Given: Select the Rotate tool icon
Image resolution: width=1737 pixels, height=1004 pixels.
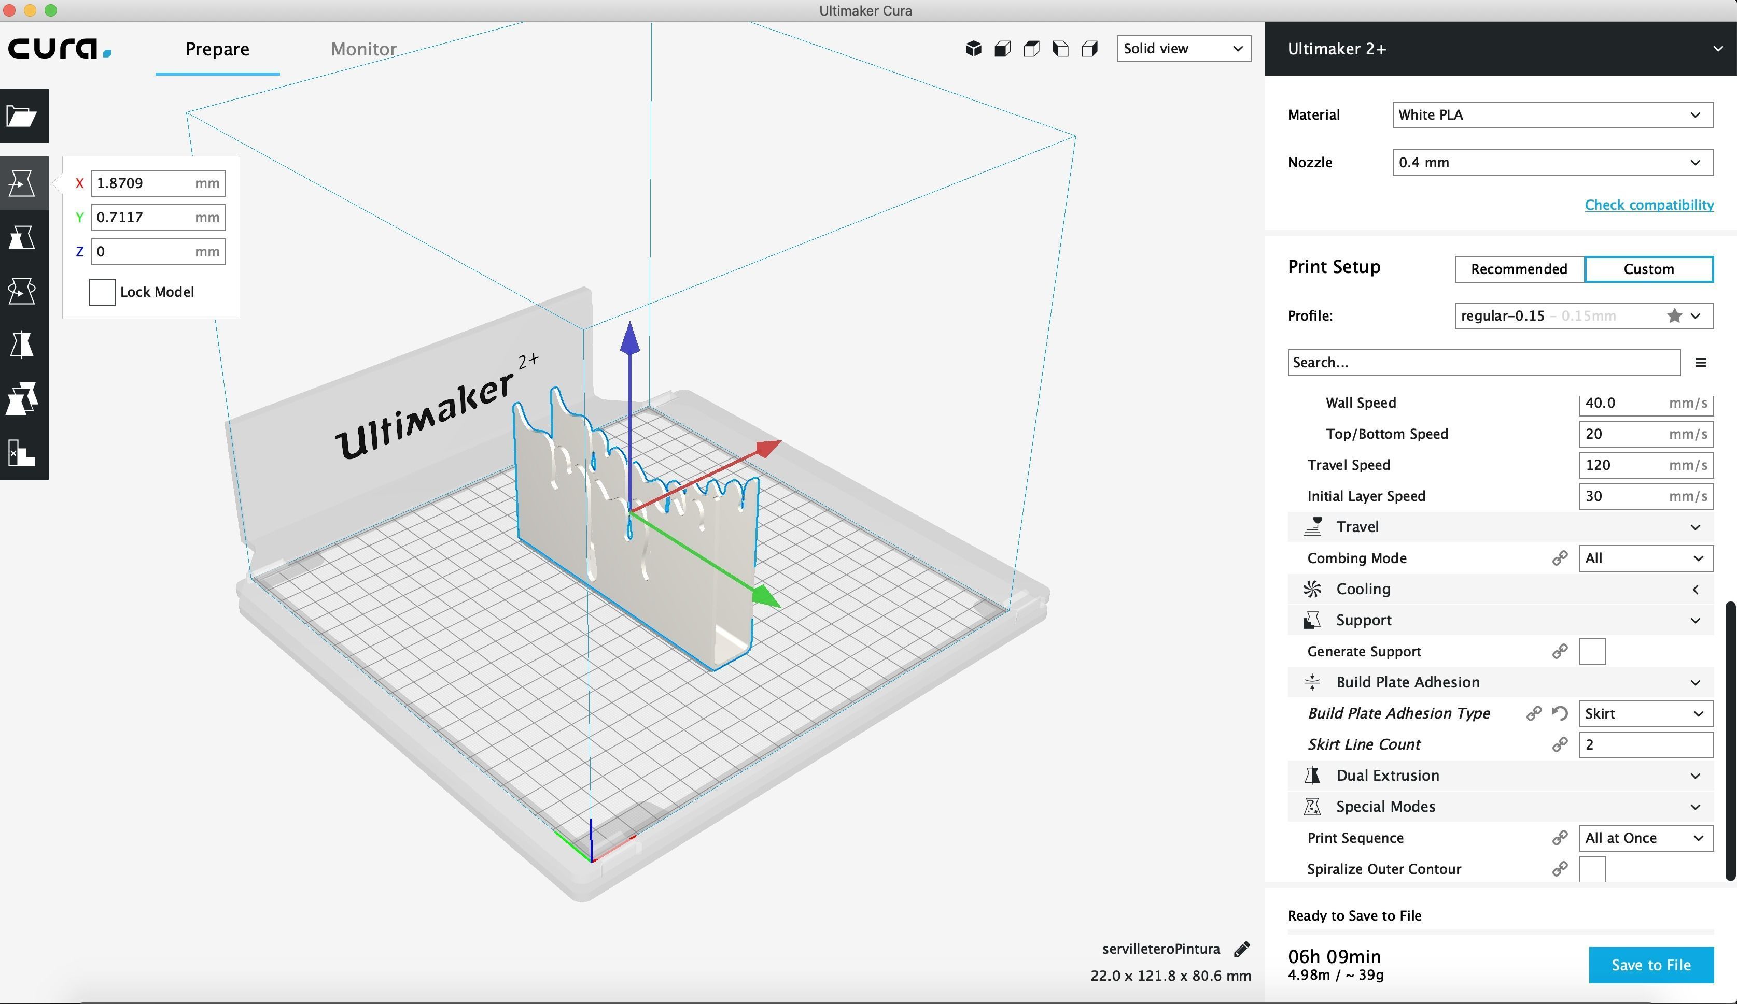Looking at the screenshot, I should click(x=22, y=291).
